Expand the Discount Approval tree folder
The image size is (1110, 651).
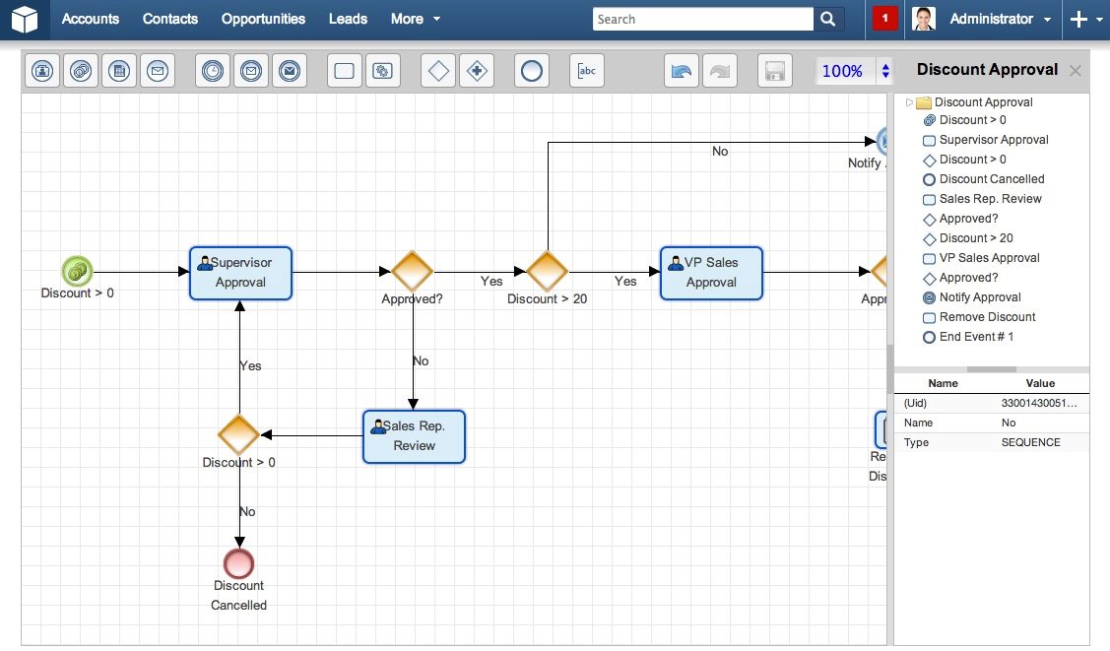pos(909,102)
